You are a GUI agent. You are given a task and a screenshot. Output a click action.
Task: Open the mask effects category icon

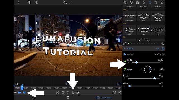(125, 2)
